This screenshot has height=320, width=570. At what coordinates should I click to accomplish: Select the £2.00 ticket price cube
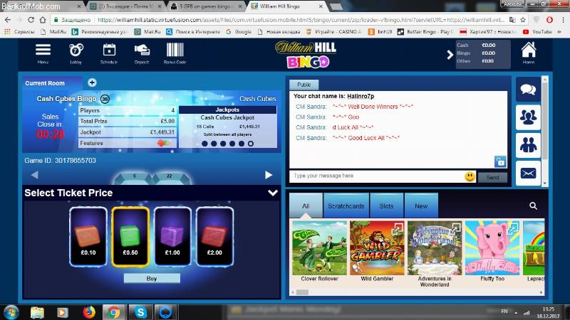pyautogui.click(x=214, y=237)
